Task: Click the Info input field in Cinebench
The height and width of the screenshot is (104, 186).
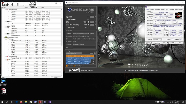Action: click(84, 47)
